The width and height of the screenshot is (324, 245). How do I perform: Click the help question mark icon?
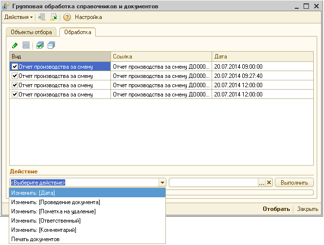67,17
